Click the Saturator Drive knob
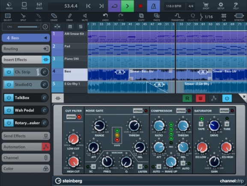 (x=214, y=126)
